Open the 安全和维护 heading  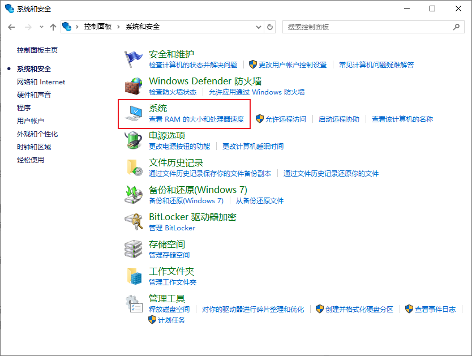(171, 54)
